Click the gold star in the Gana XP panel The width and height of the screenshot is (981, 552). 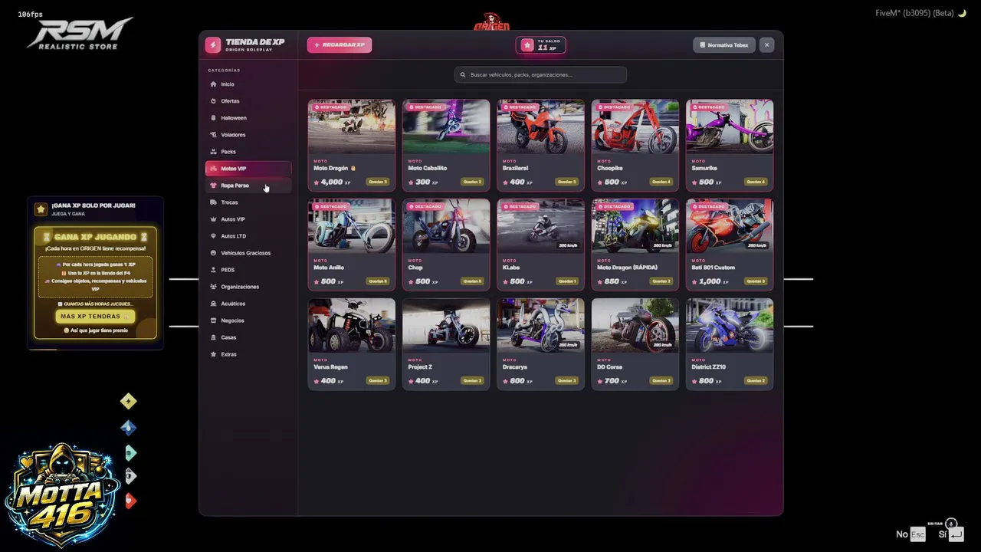click(41, 209)
